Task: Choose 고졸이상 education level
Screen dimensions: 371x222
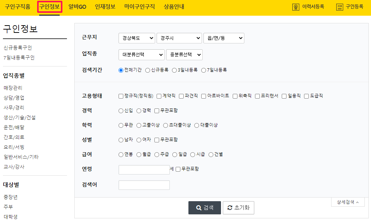Action: coord(139,125)
